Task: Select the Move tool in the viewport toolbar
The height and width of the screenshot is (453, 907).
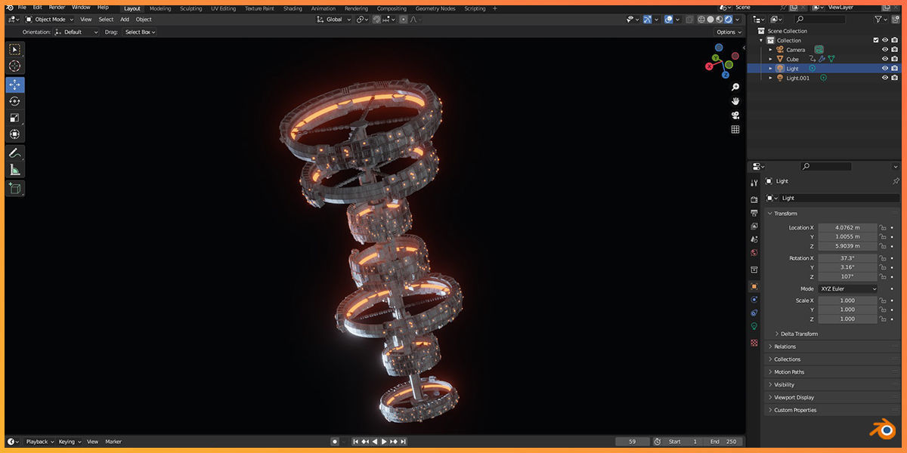Action: coord(14,85)
